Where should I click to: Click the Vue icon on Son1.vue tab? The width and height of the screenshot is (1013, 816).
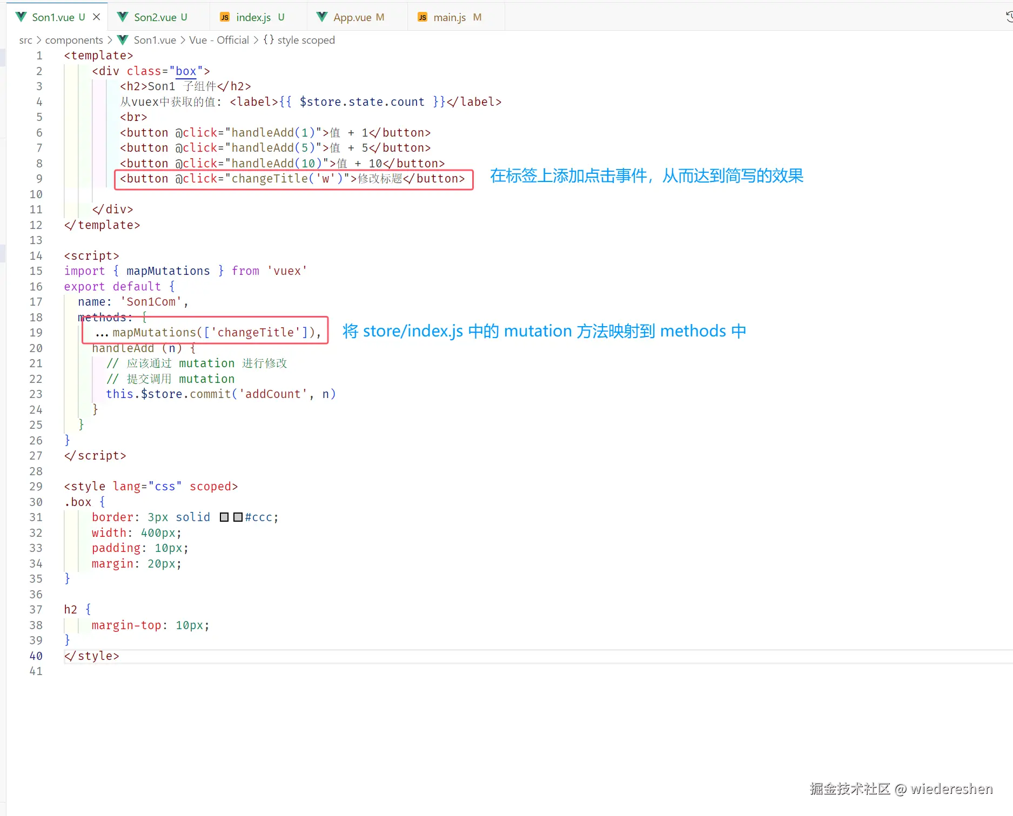coord(21,17)
